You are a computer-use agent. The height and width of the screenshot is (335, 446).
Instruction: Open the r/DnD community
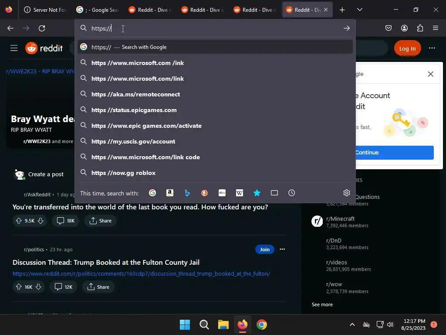click(334, 241)
